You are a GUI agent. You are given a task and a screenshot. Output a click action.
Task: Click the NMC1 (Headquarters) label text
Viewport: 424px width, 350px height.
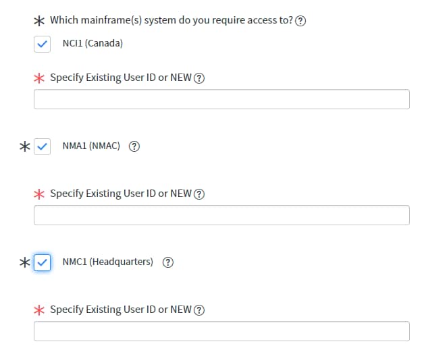(108, 262)
